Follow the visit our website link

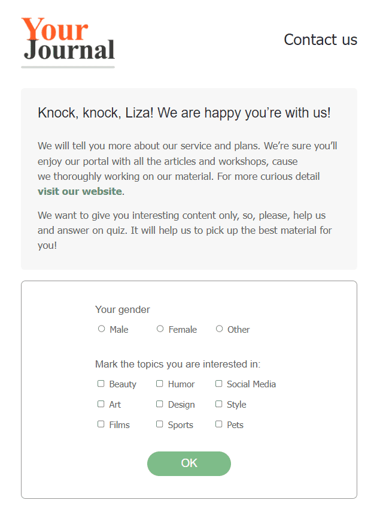point(80,192)
